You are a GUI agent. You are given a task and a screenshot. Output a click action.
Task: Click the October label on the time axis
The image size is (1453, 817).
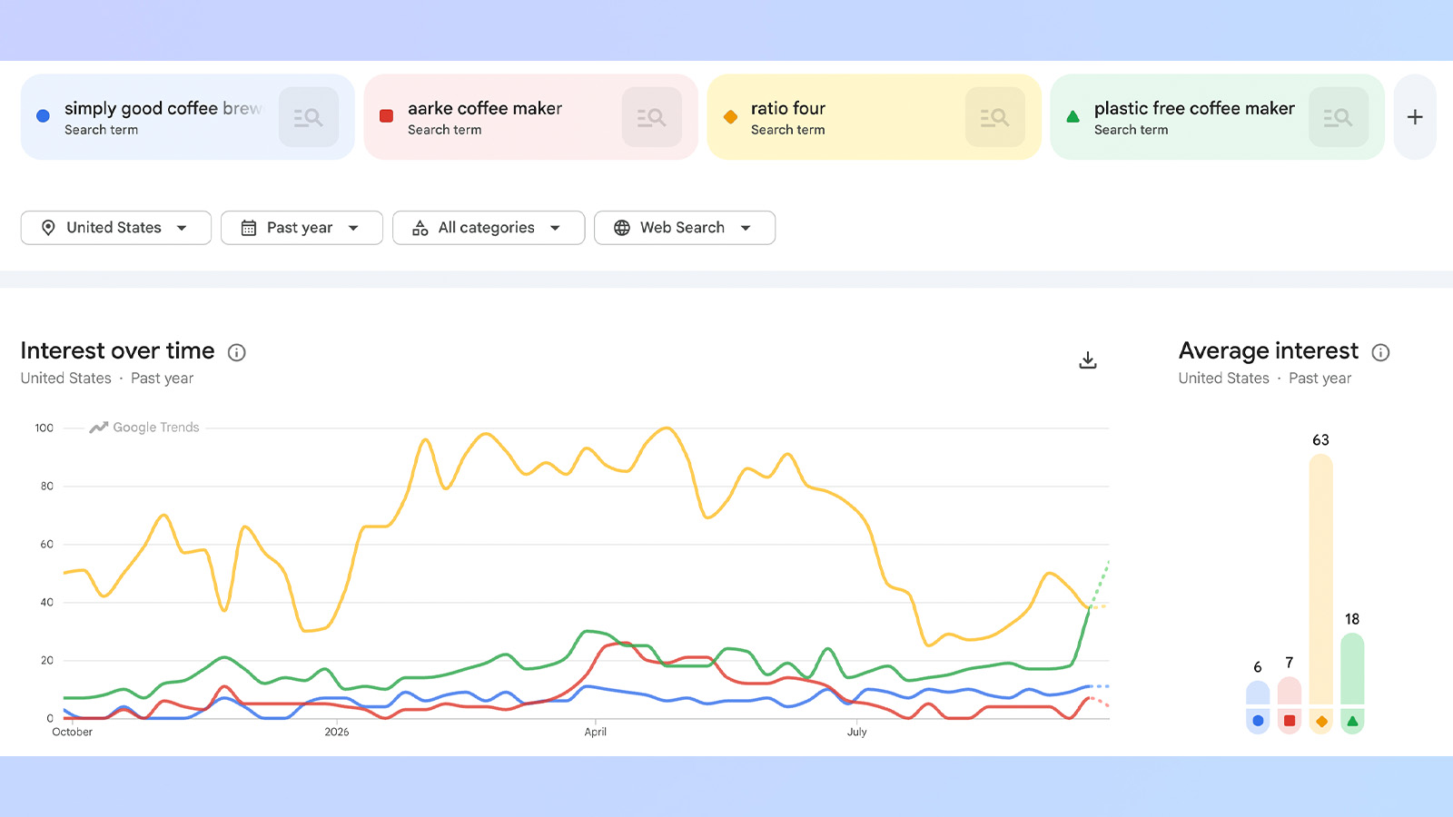point(73,732)
